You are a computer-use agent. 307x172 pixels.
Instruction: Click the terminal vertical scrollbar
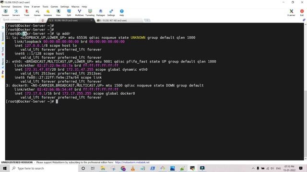pyautogui.click(x=305, y=91)
